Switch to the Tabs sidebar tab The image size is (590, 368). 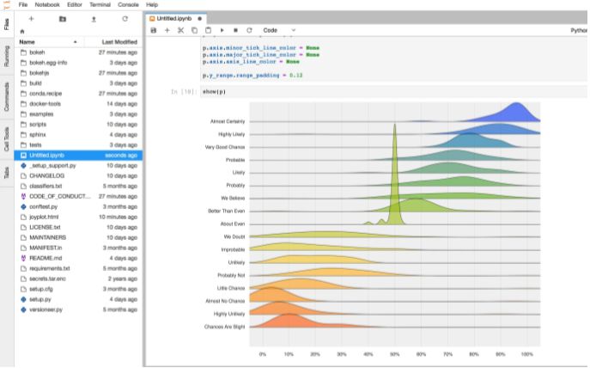[7, 173]
